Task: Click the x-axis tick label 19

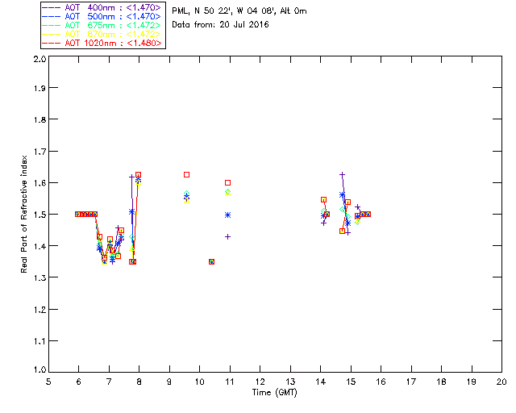Action: (472, 382)
